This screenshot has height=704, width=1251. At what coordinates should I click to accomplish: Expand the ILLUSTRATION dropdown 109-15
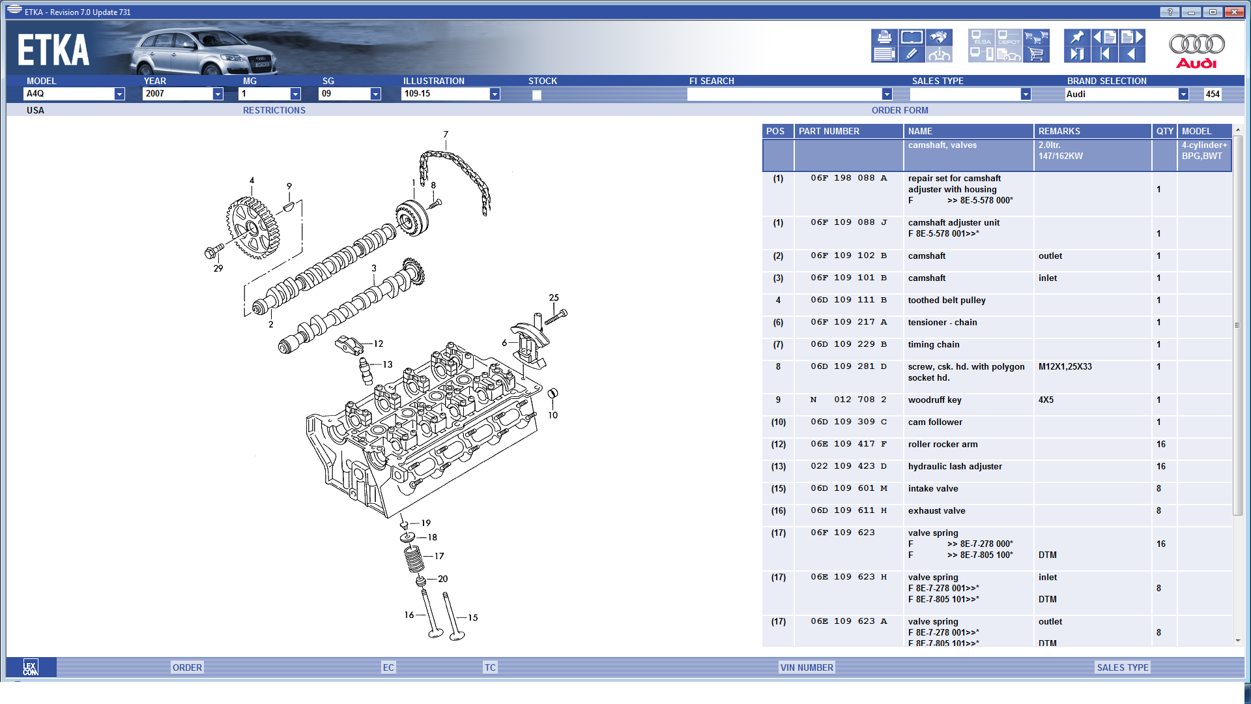tap(495, 94)
